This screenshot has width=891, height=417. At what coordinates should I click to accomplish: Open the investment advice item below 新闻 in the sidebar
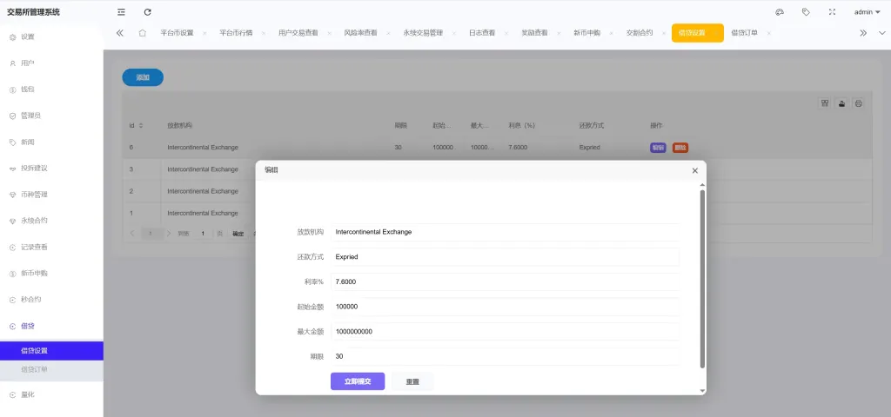pos(51,169)
